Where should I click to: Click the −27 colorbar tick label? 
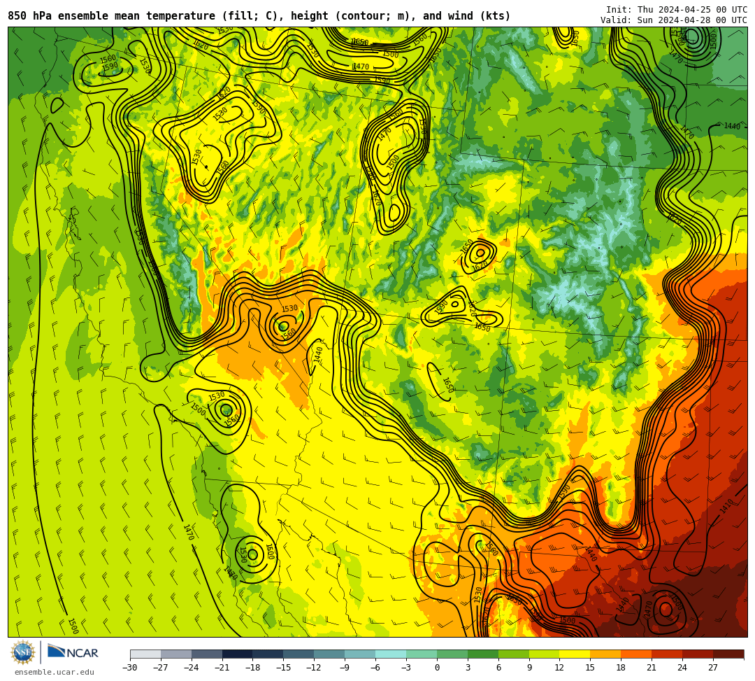161,668
